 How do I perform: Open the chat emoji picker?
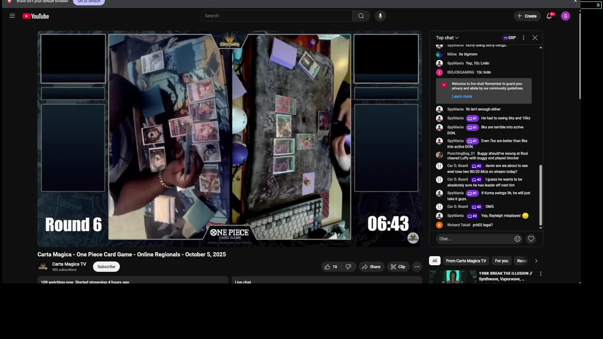coord(517,239)
